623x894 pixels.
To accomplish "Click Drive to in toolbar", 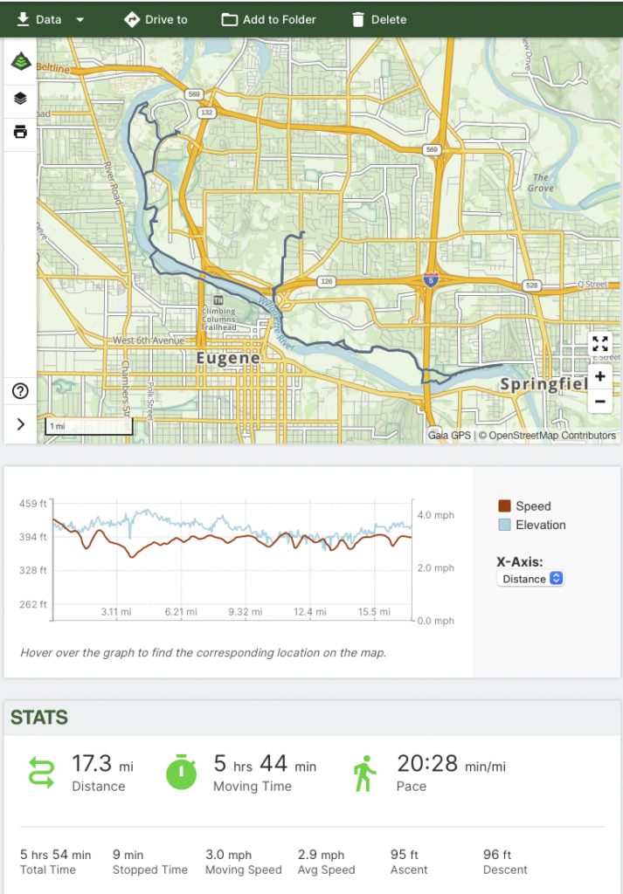I will pyautogui.click(x=156, y=19).
